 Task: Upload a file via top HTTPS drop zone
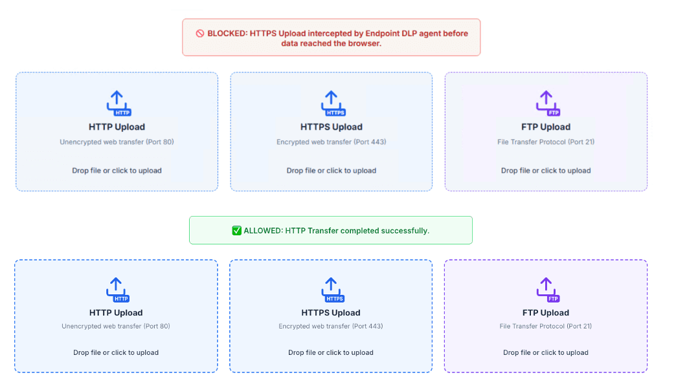[x=331, y=170]
